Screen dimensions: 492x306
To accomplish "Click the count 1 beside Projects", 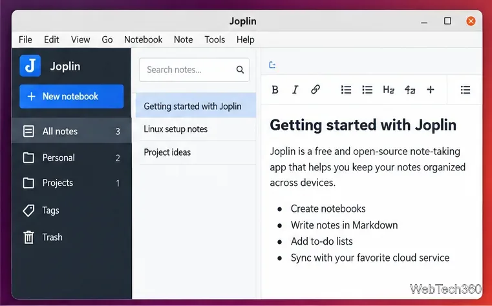I will tap(118, 183).
